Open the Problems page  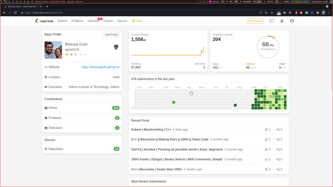click(x=77, y=21)
